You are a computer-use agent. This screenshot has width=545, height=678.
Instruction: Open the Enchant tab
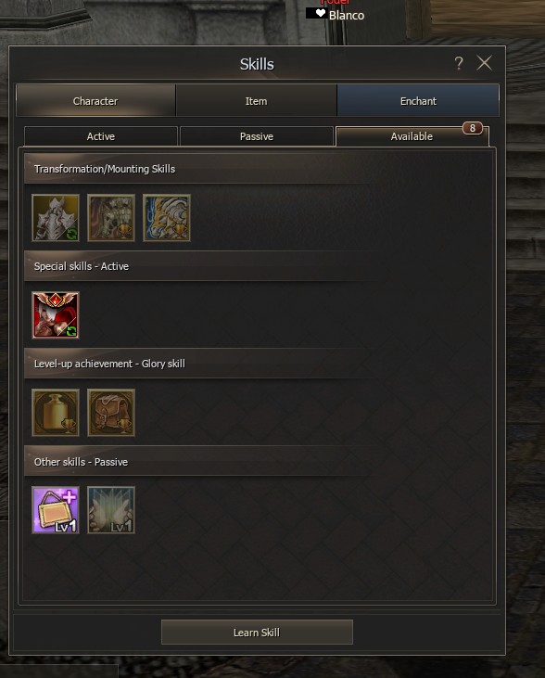tap(418, 101)
